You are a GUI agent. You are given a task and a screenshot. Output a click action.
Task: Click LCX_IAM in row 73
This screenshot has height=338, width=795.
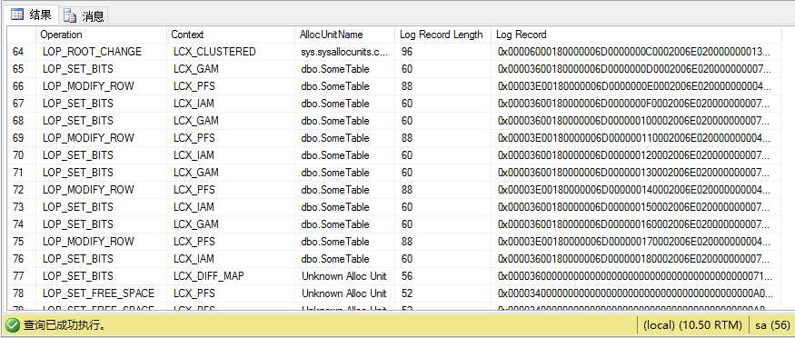(194, 207)
